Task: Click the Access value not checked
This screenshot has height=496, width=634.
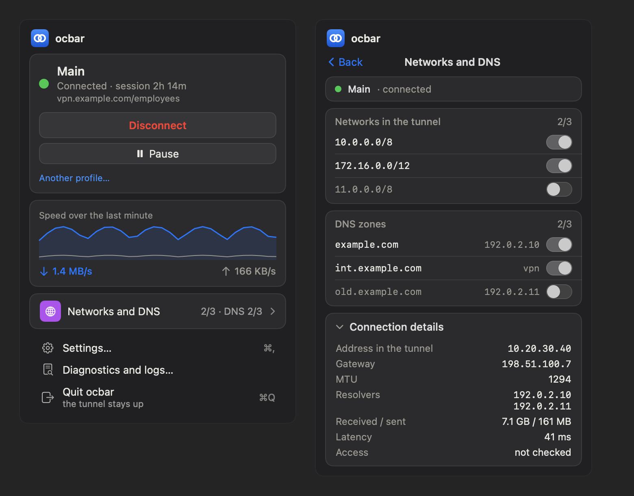Action: pos(543,453)
